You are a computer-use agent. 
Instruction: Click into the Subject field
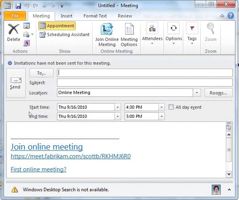pos(145,83)
